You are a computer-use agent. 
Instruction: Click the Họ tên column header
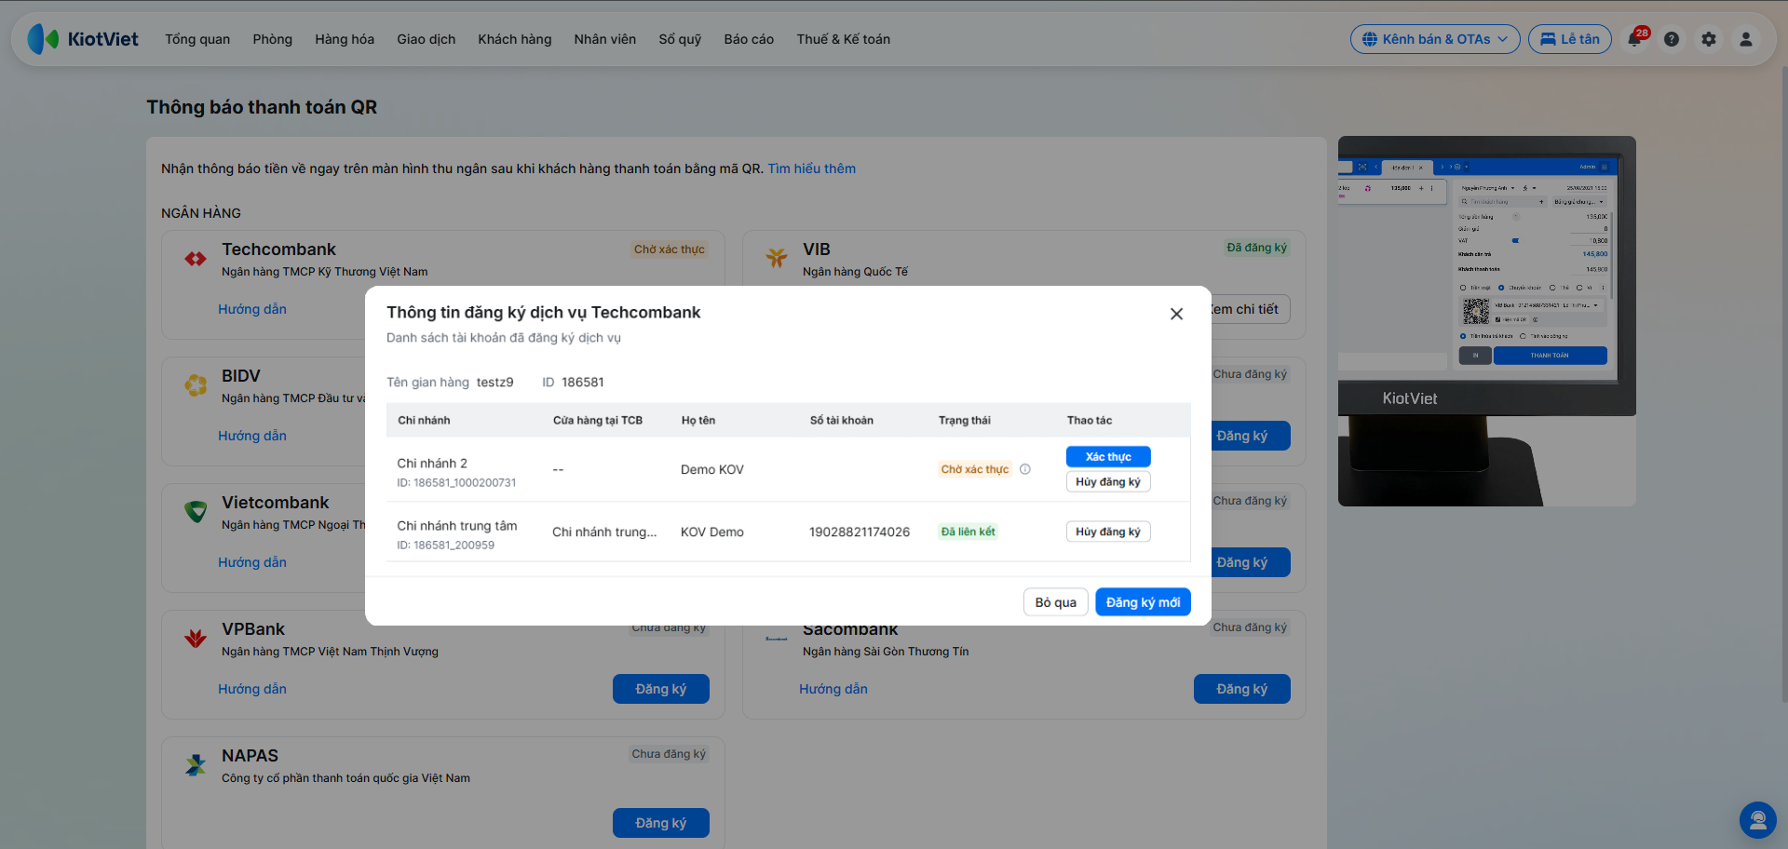(x=698, y=420)
